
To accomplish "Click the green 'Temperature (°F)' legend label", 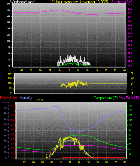I will click(106, 98).
